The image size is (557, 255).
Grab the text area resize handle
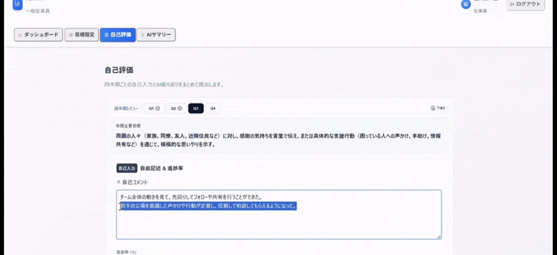coord(439,237)
